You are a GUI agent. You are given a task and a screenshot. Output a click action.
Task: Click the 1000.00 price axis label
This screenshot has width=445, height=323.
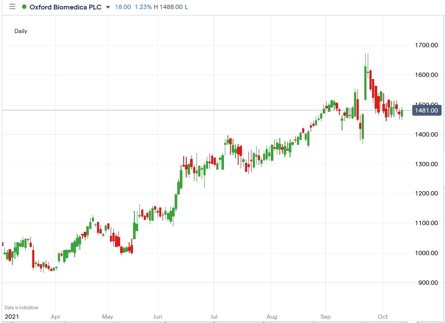[426, 253]
